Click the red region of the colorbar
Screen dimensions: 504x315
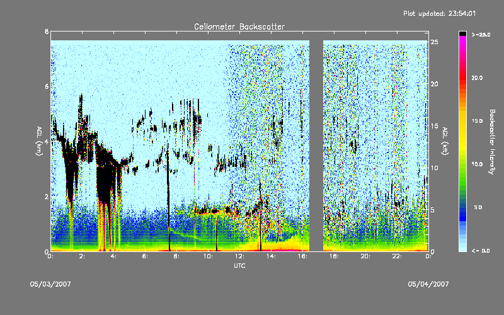coord(462,77)
